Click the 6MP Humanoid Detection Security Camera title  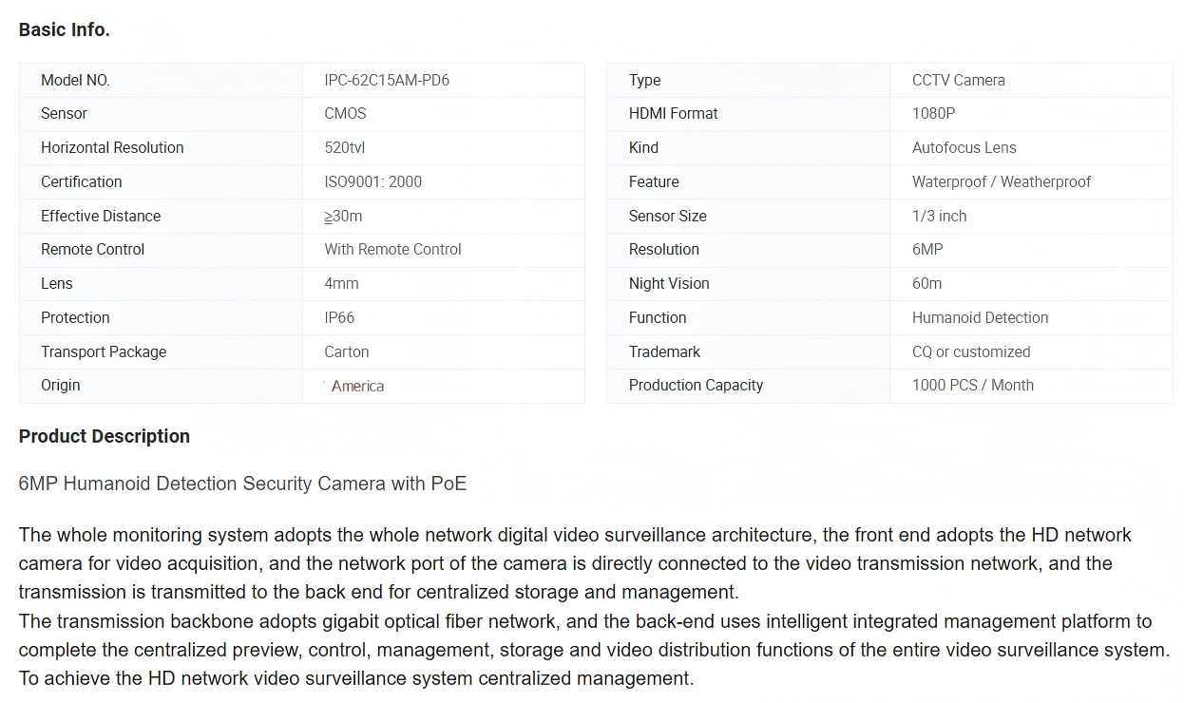click(242, 484)
